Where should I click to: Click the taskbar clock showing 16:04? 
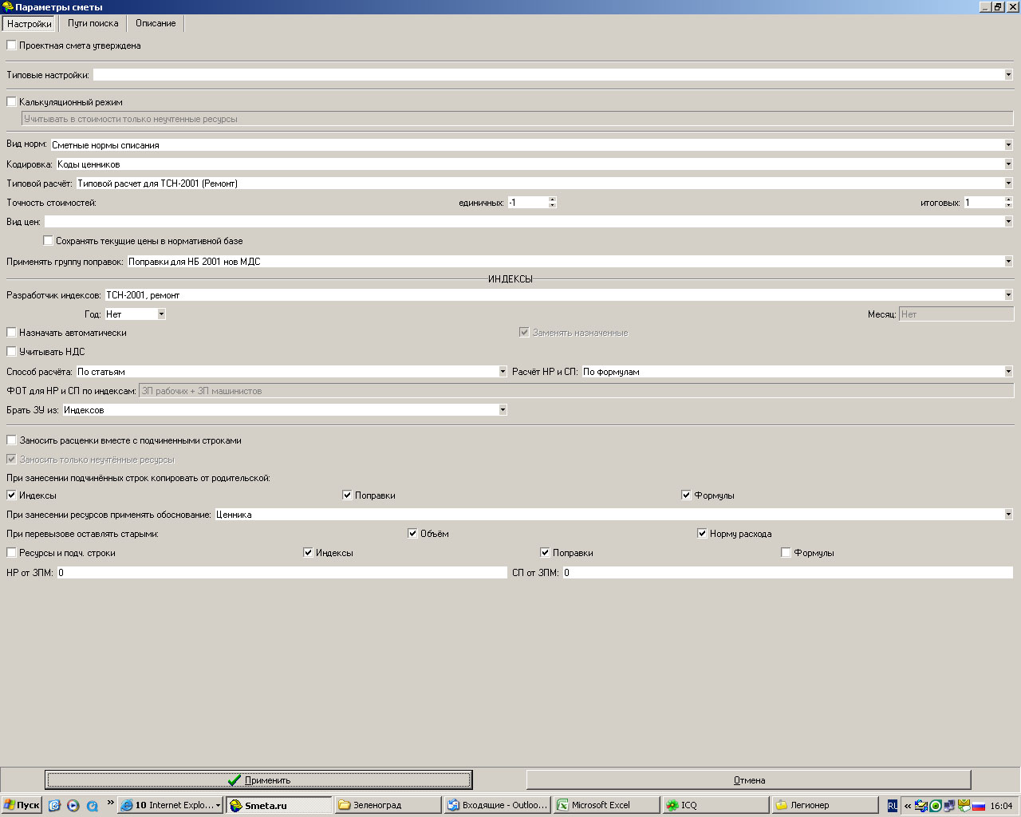coord(1001,806)
